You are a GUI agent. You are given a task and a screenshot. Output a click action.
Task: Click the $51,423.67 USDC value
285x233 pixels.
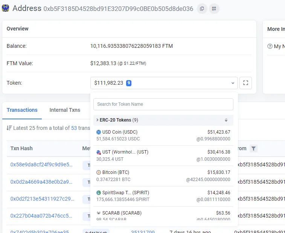219,132
